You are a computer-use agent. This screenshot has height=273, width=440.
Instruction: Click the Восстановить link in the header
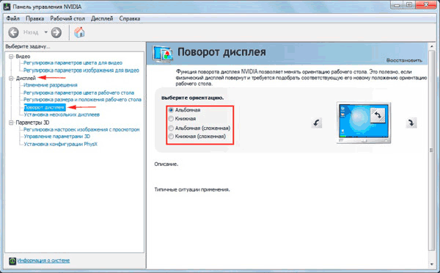404,60
